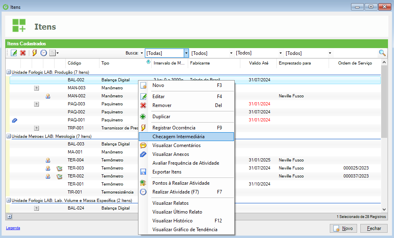The height and width of the screenshot is (238, 394).
Task: Sort by the Código column header
Action: click(82, 63)
